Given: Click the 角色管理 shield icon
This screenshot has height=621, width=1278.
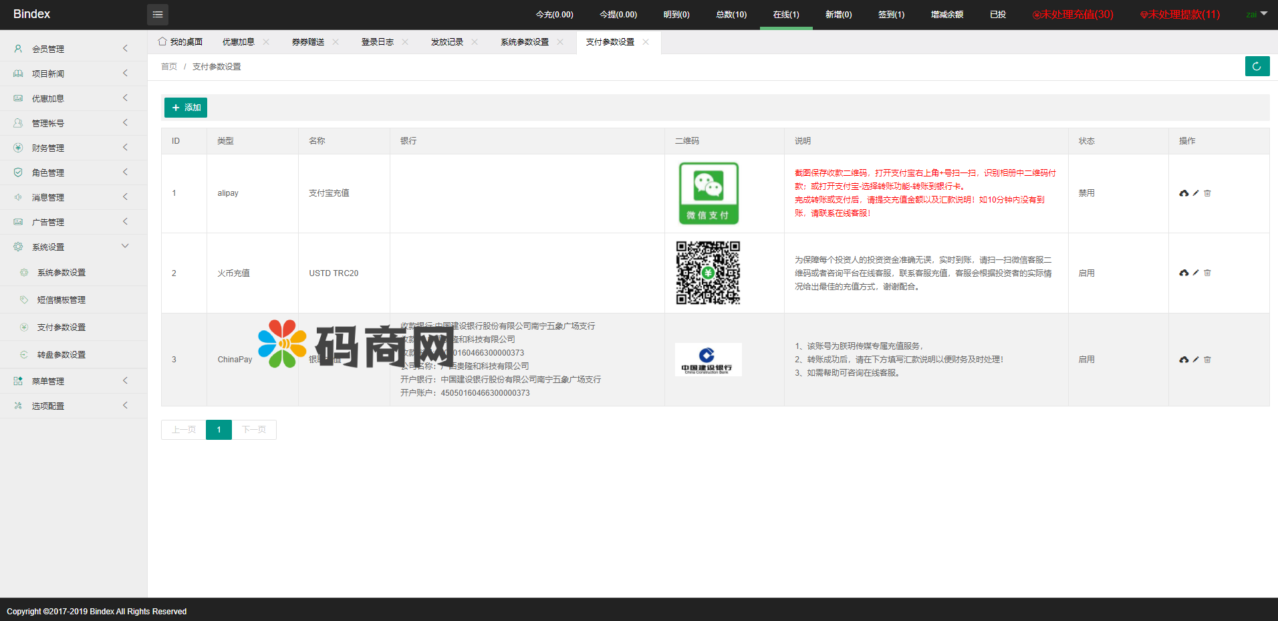Looking at the screenshot, I should click(18, 172).
